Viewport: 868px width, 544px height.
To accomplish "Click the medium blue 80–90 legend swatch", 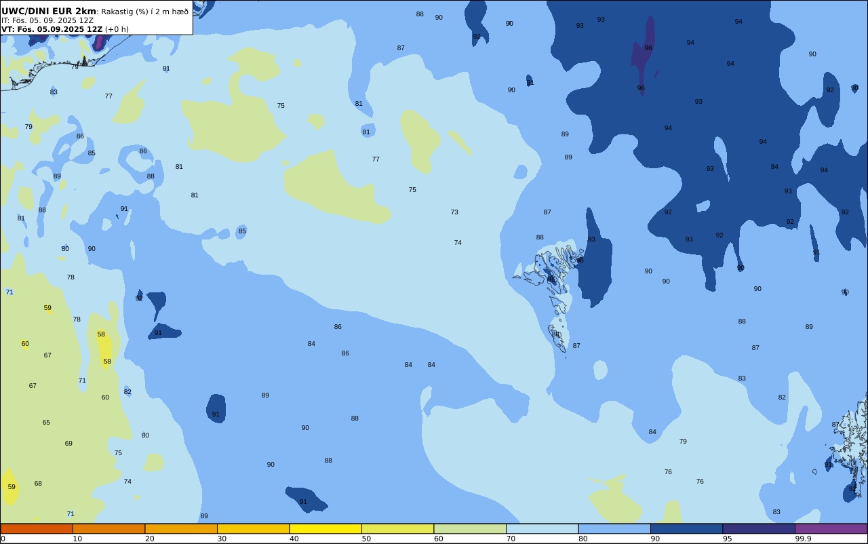I will (614, 528).
